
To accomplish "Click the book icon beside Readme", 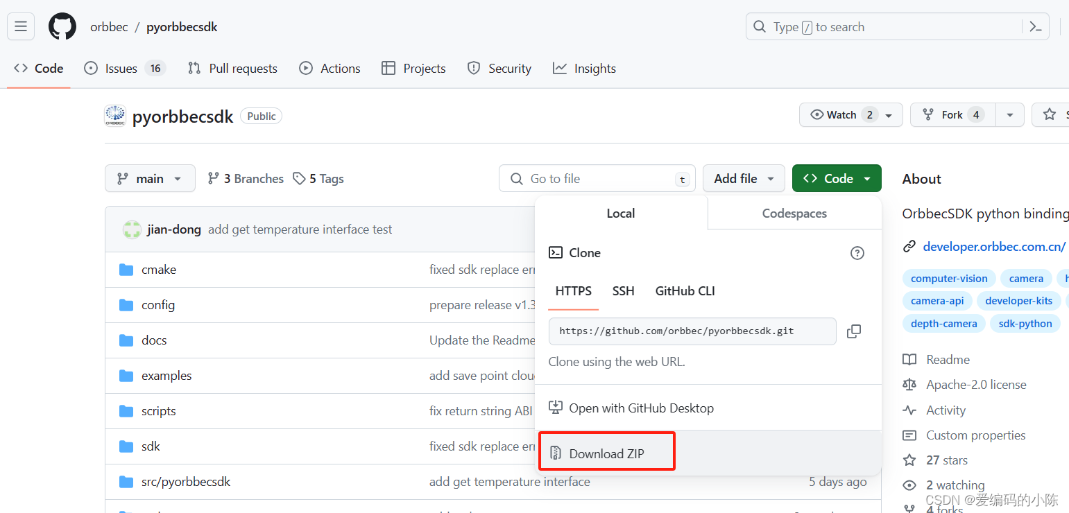I will 909,360.
